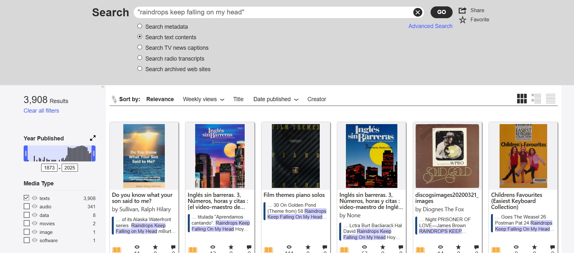574x253 pixels.
Task: Select Search archived web sites option
Action: pos(140,69)
